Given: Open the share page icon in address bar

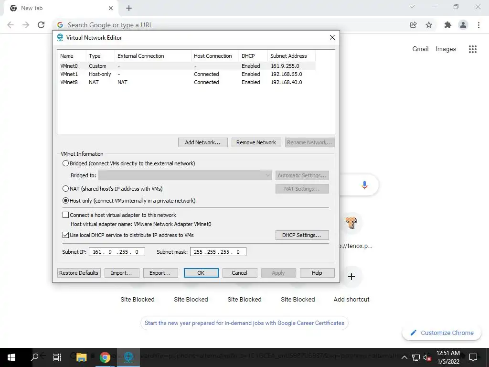Looking at the screenshot, I should tap(413, 25).
